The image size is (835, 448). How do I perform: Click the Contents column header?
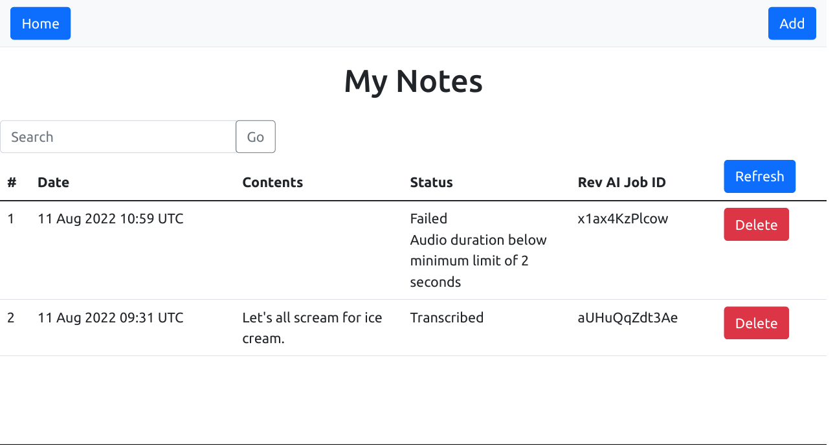pos(273,183)
